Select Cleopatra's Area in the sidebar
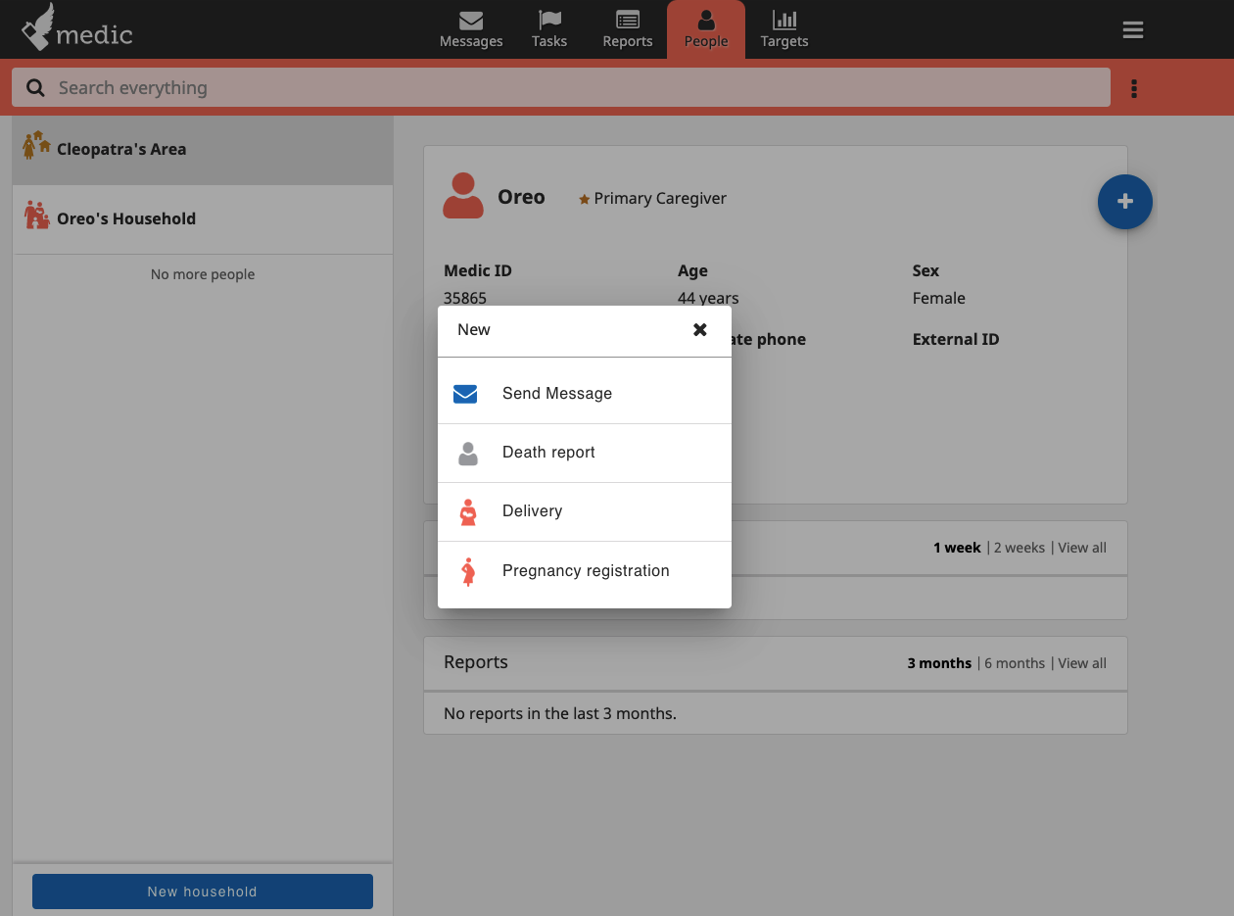1234x916 pixels. tap(121, 149)
